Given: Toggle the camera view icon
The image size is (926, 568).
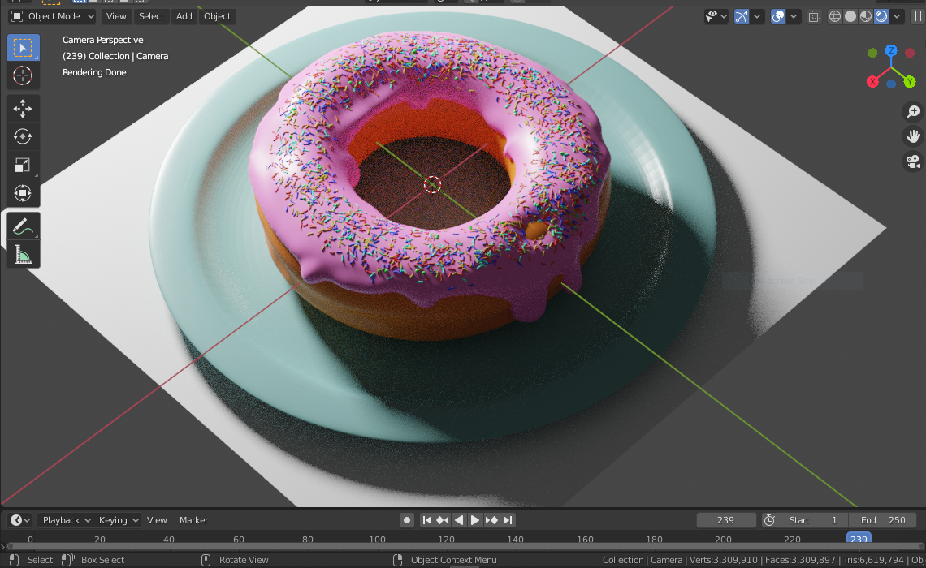Looking at the screenshot, I should (x=913, y=161).
